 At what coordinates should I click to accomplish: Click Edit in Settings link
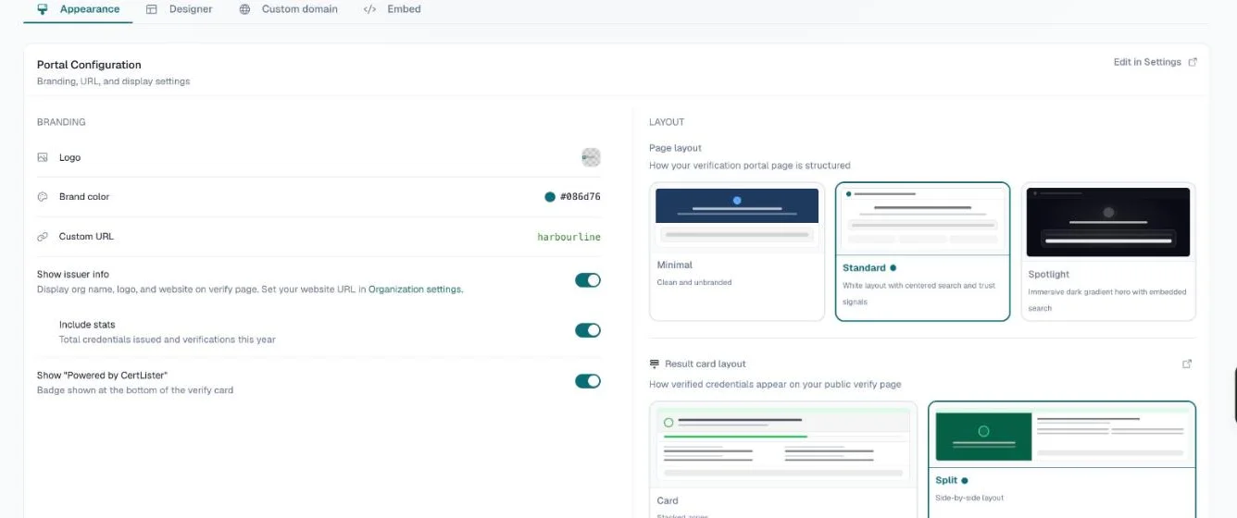tap(1147, 62)
